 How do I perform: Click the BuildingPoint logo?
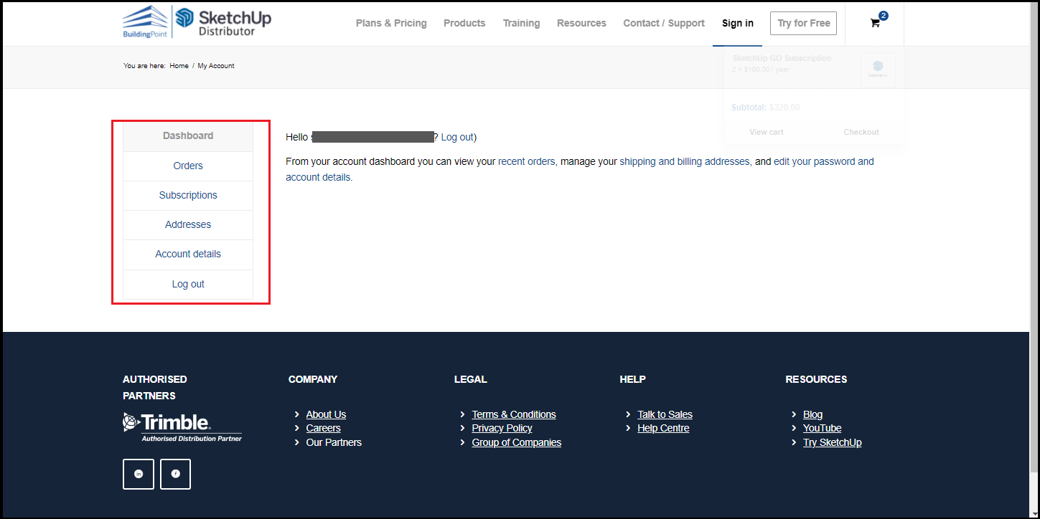tap(146, 22)
